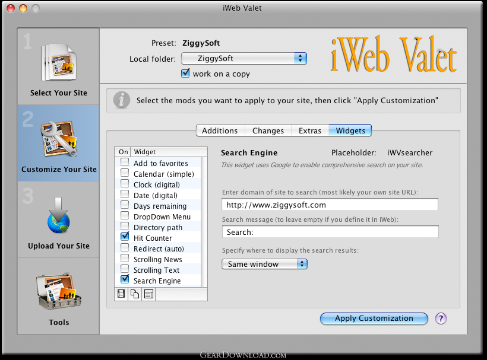The width and height of the screenshot is (487, 360).
Task: Enable the Date (digital) widget
Action: pyautogui.click(x=125, y=194)
